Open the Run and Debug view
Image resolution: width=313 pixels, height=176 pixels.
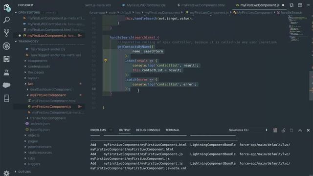[6, 46]
